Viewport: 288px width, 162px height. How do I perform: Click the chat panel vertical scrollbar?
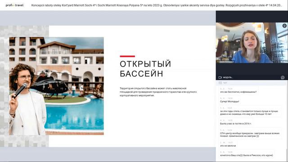(287, 155)
